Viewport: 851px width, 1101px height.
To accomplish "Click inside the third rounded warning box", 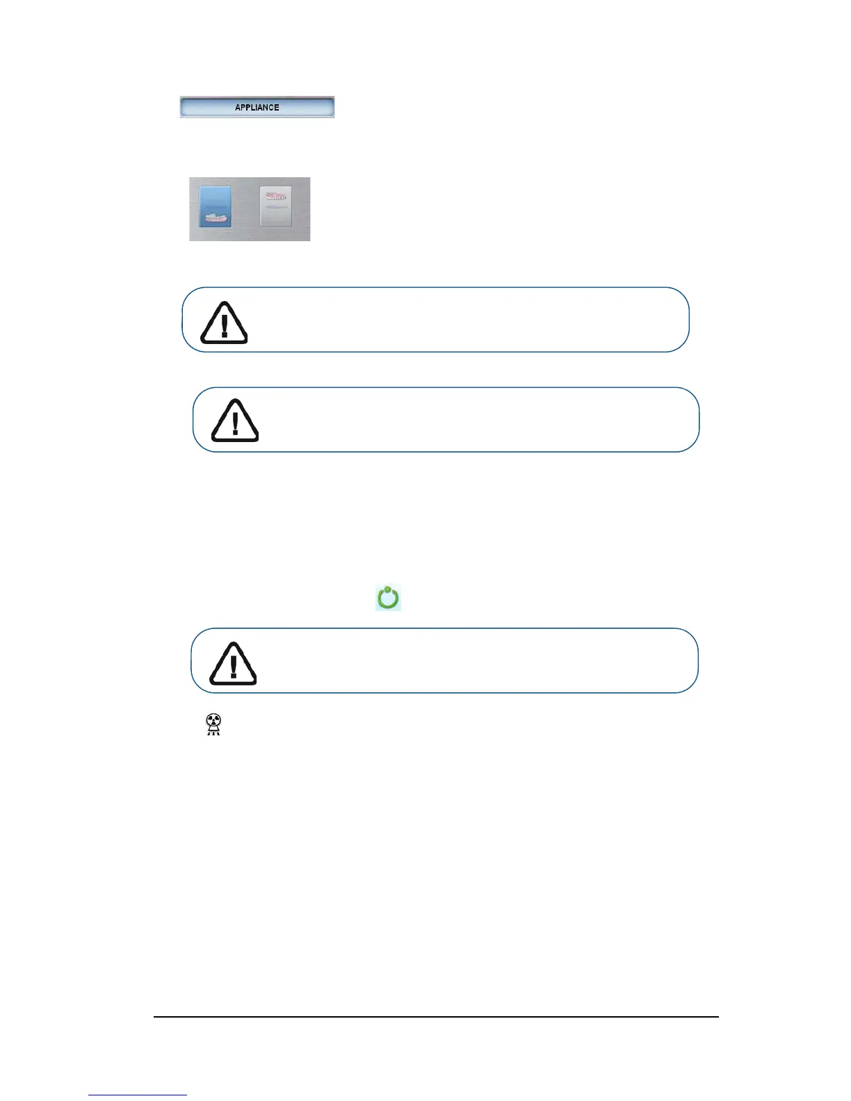I will pos(444,660).
